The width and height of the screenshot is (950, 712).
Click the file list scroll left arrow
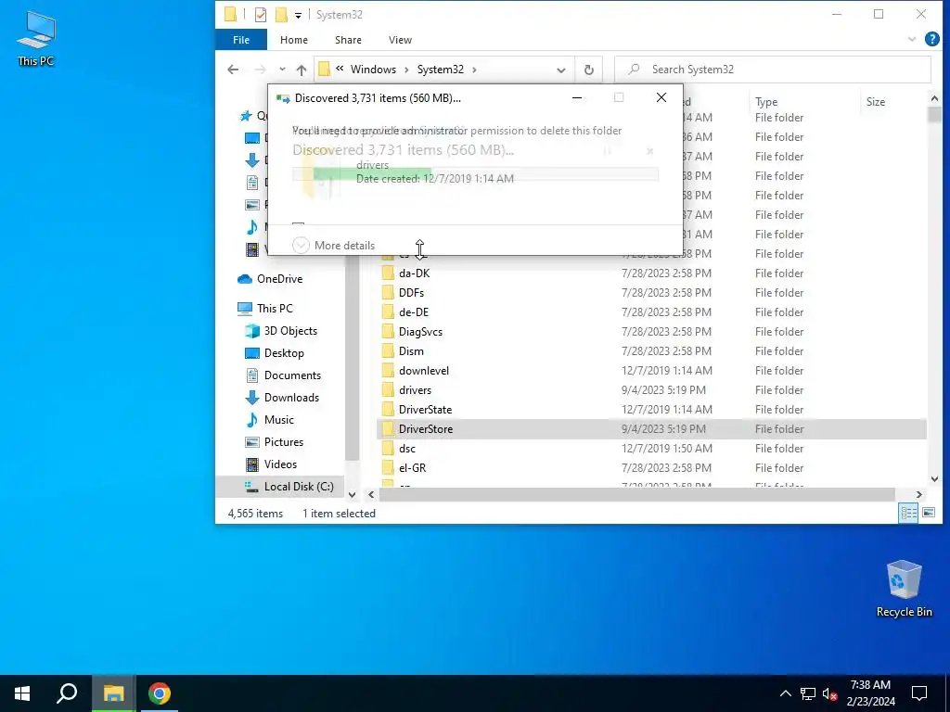point(371,495)
